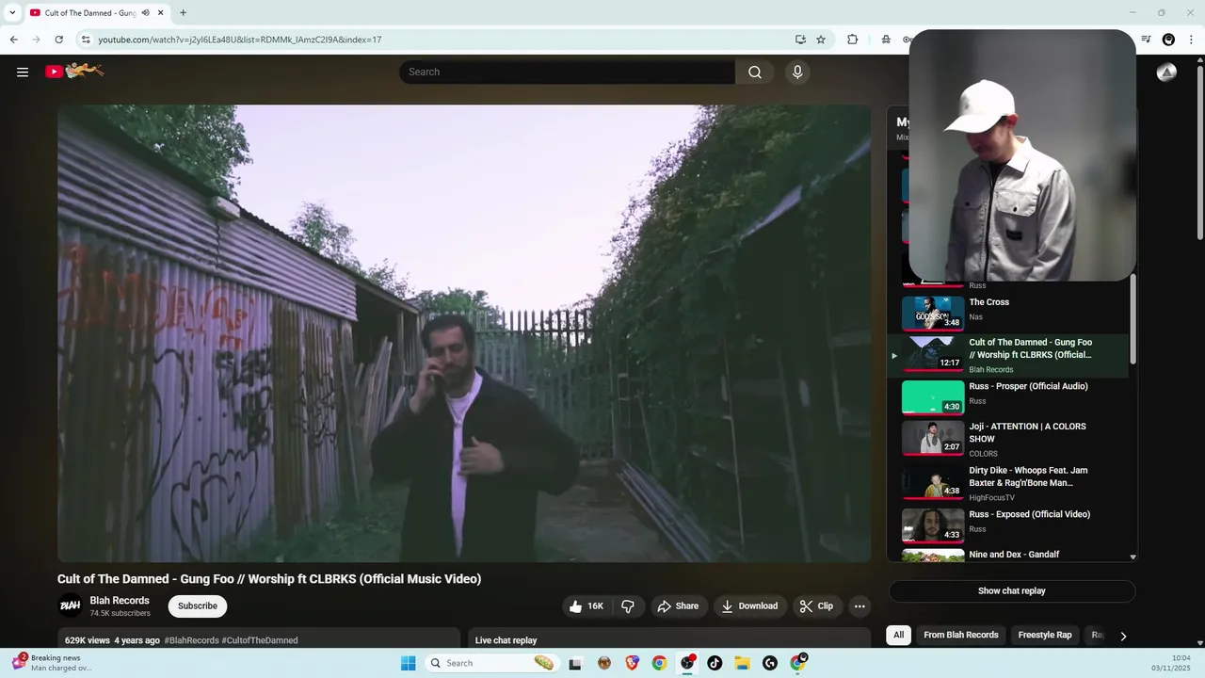
Task: Launch Brave browser from taskbar
Action: (x=632, y=663)
